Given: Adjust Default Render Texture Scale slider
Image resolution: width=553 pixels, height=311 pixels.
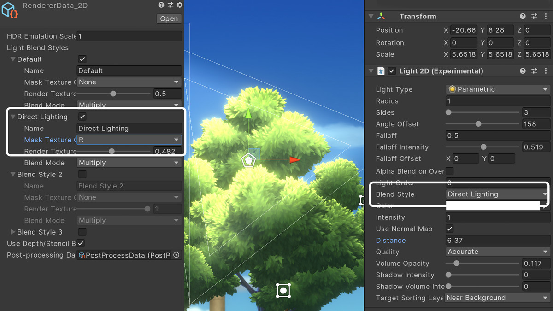Looking at the screenshot, I should (x=114, y=94).
